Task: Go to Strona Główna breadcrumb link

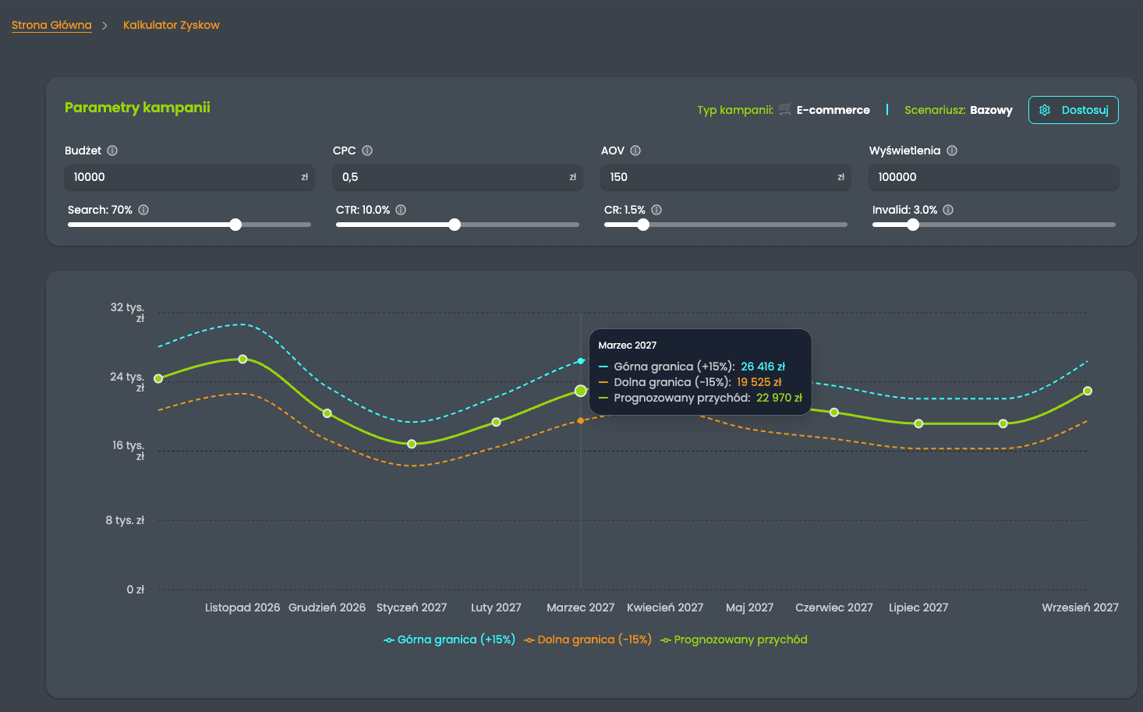Action: (51, 25)
